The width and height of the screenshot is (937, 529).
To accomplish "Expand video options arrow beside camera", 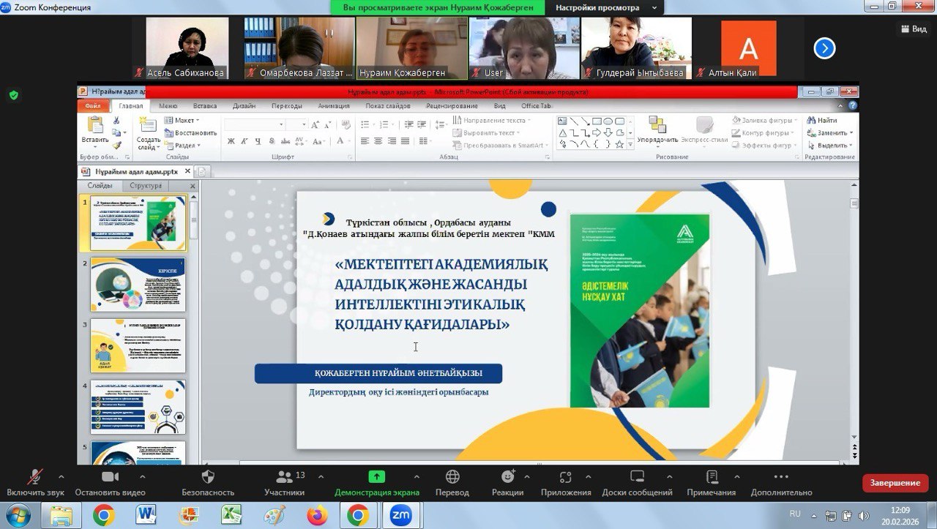I will (x=142, y=477).
